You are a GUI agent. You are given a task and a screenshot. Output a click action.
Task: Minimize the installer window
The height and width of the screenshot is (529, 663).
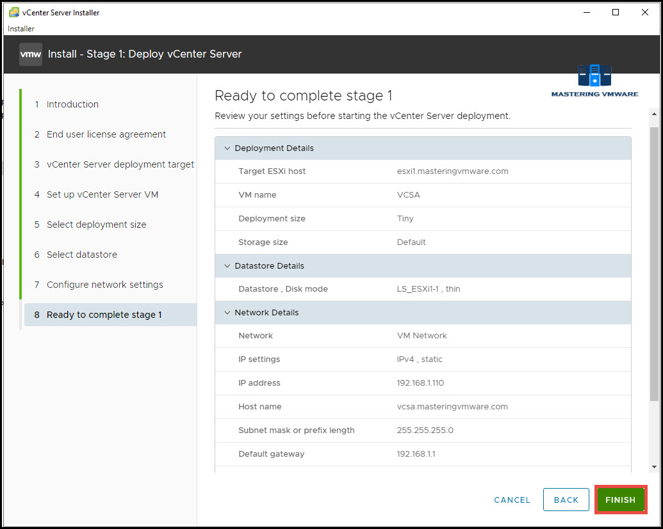[587, 12]
